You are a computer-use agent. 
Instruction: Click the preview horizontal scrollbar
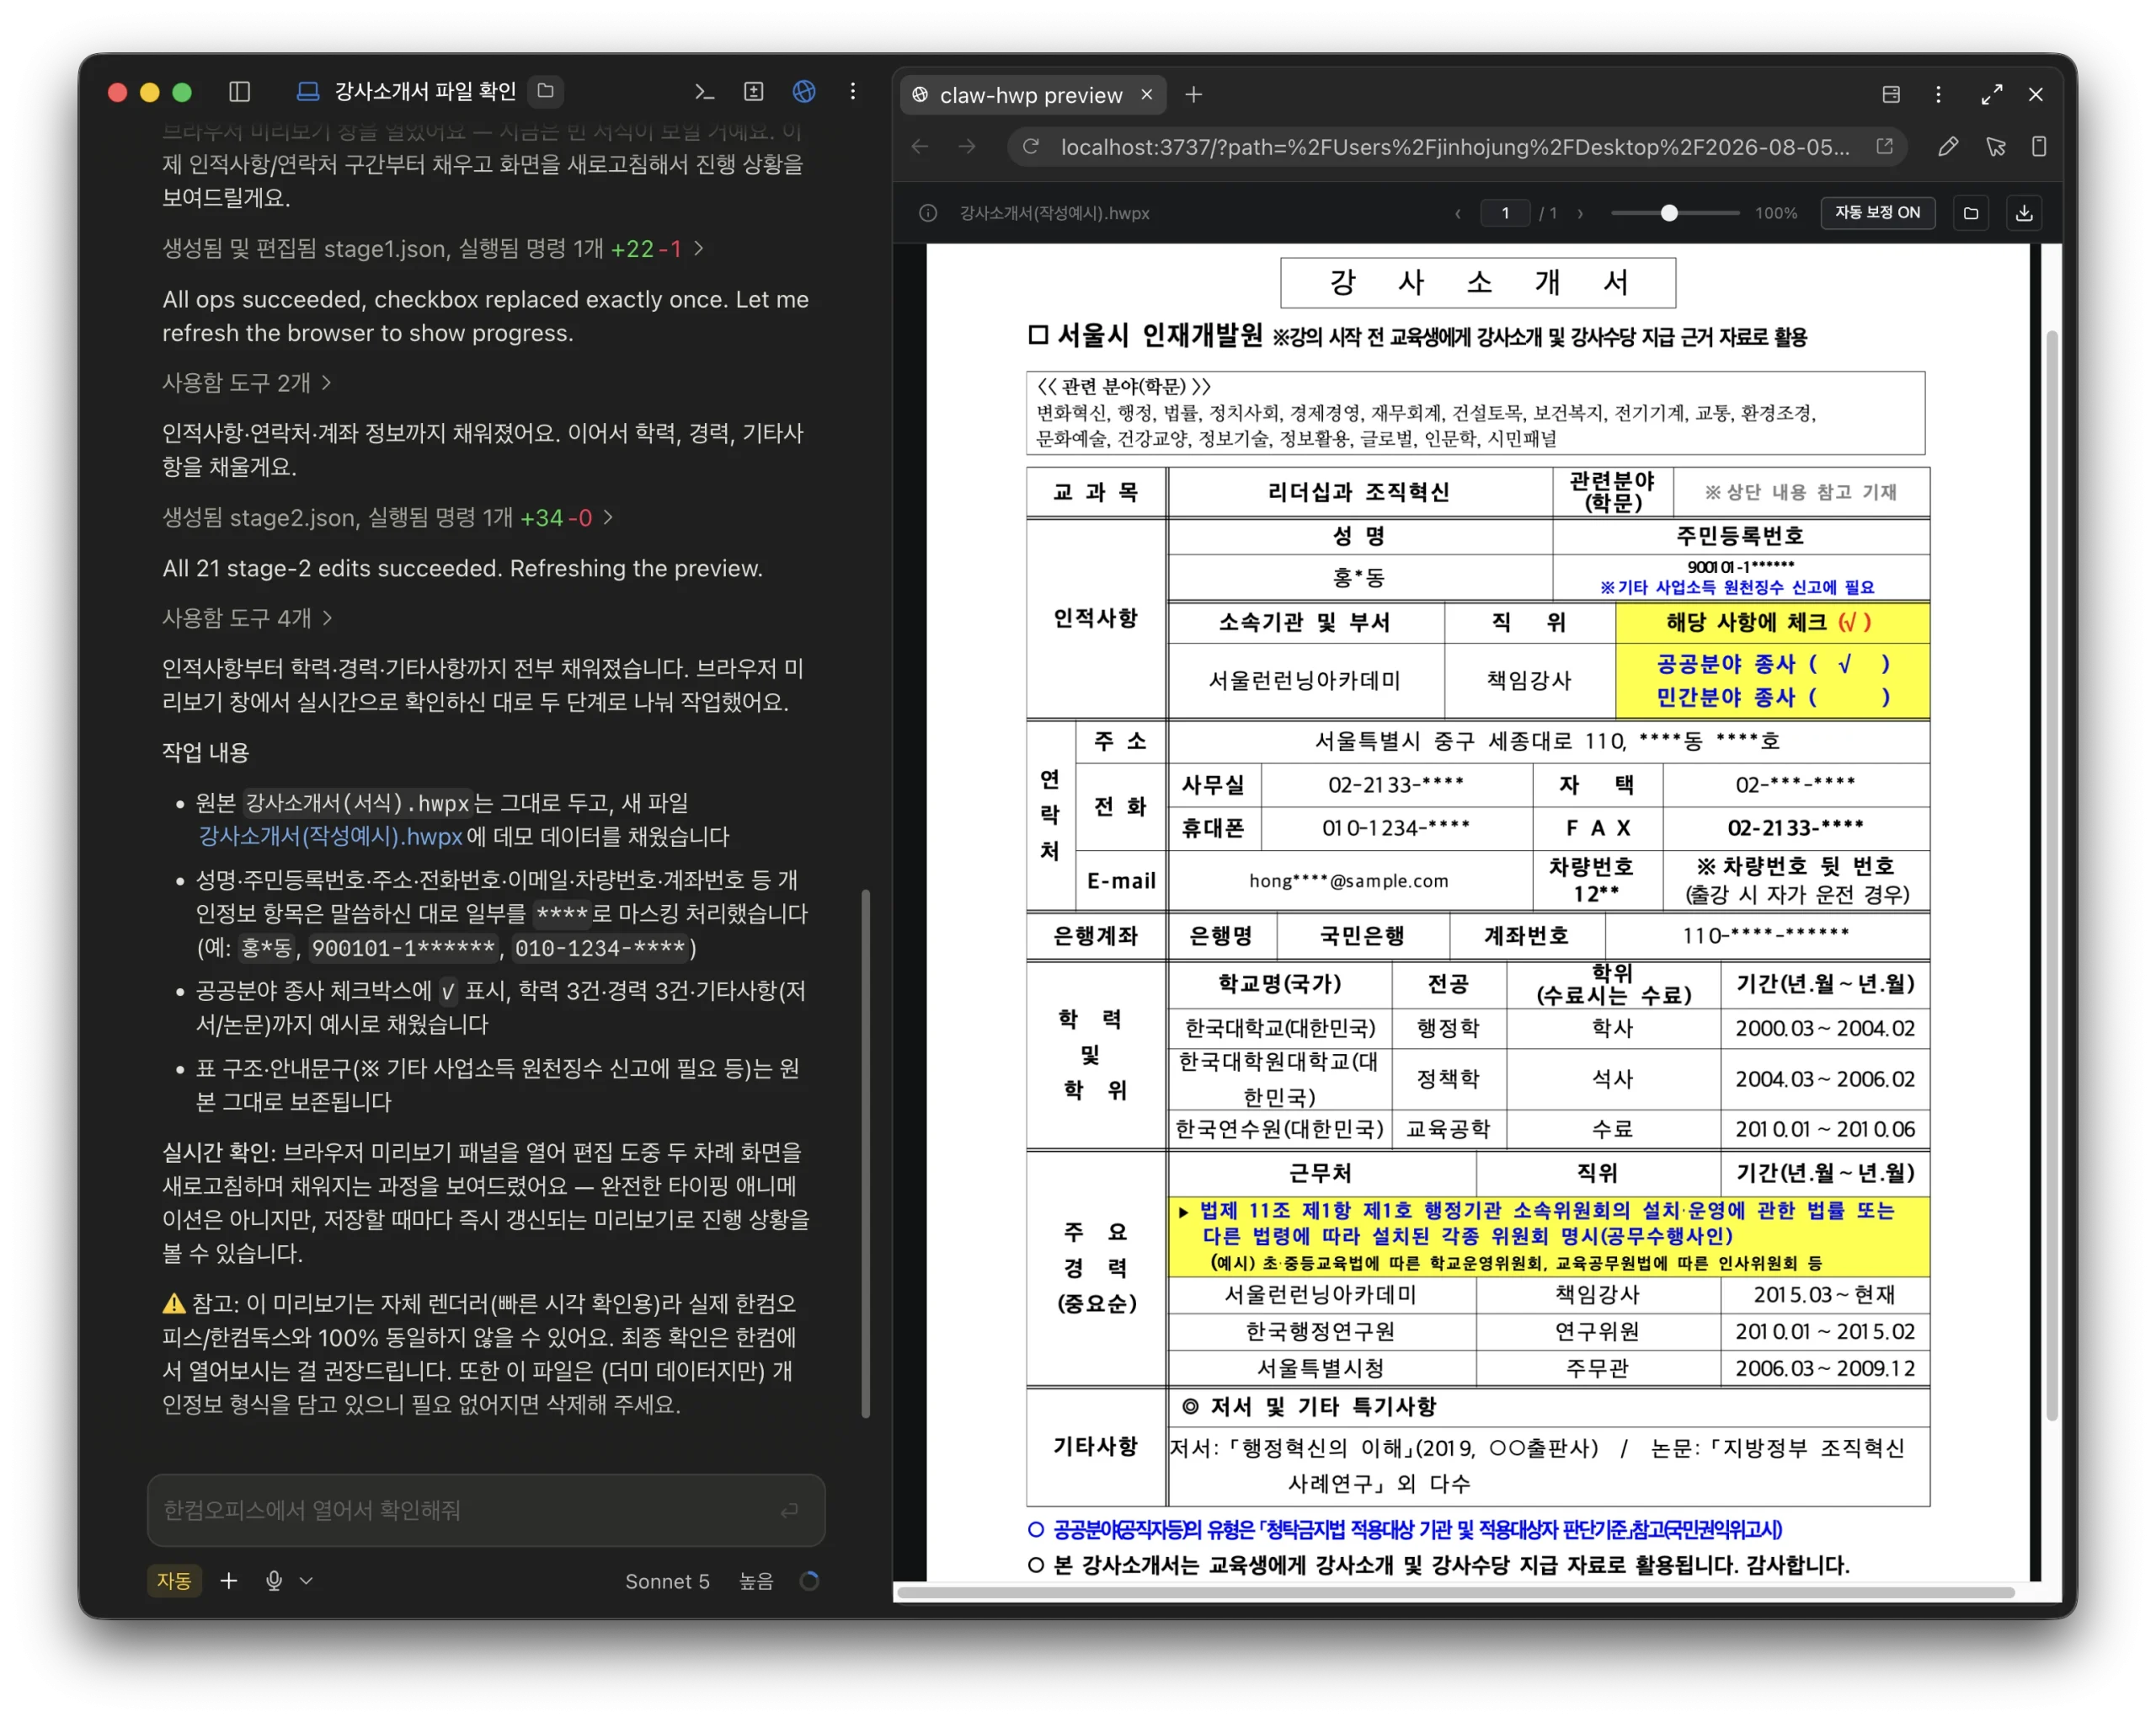click(x=1455, y=1592)
